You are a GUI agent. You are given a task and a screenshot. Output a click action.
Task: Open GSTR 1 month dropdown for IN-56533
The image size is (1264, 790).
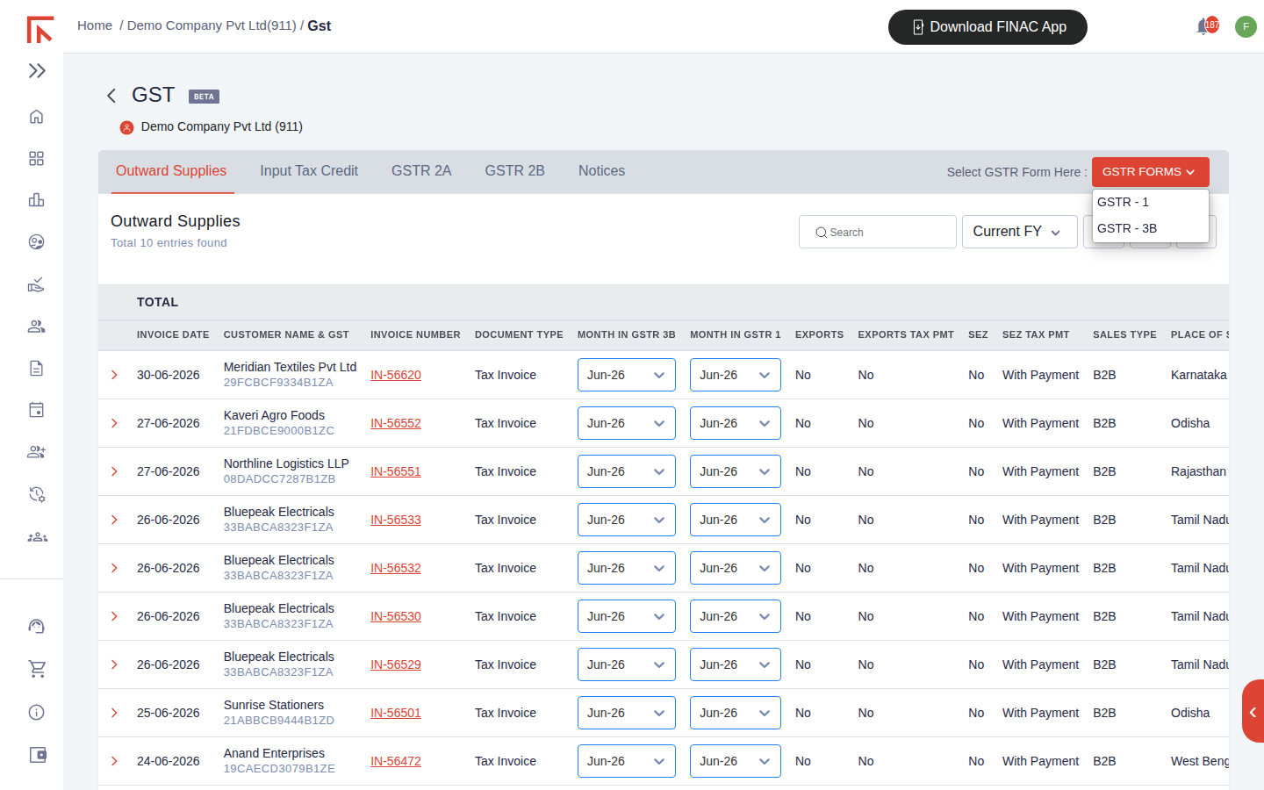point(735,520)
